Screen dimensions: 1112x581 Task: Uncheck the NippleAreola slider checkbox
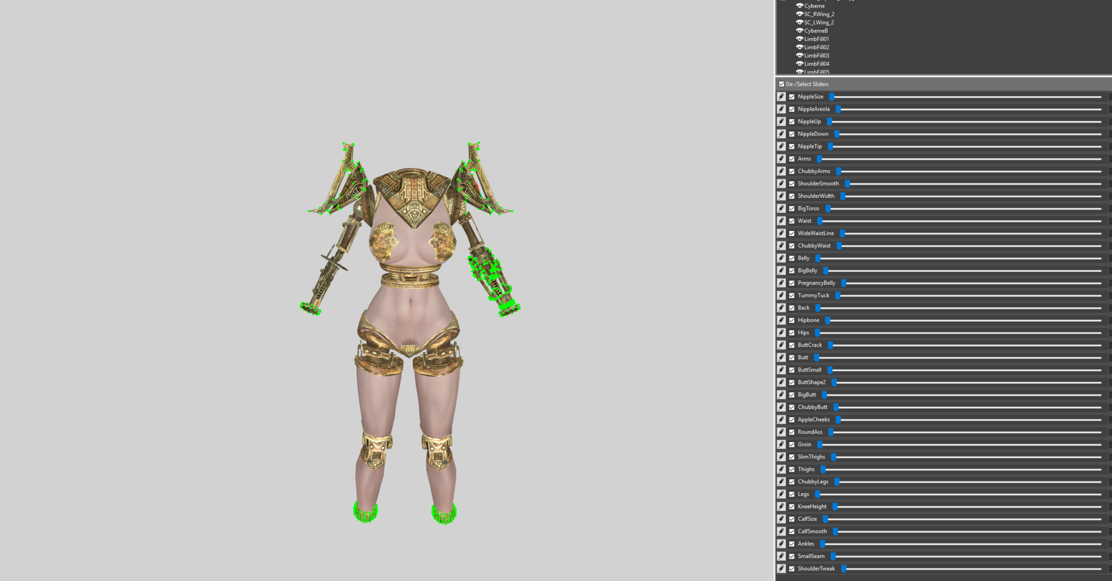[792, 109]
